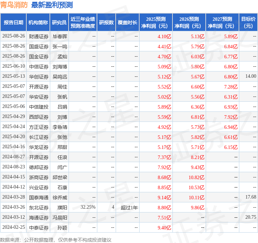Viewport: 258px width, 243px height.
Task: Select the 华龙证券 institution cell
Action: (x=39, y=147)
